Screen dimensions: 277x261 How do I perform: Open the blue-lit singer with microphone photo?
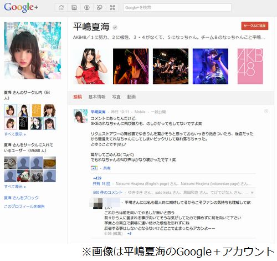click(211, 66)
